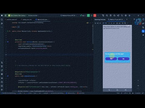The image size is (145, 108).
Task: Click Yes in the emulator exit dialog
Action: (111, 59)
